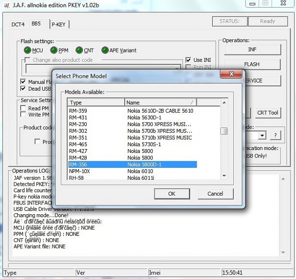Click the model list scroll down arrow
The image size is (296, 279).
[x=224, y=176]
